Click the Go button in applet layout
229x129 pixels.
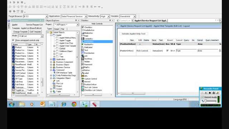193,40
